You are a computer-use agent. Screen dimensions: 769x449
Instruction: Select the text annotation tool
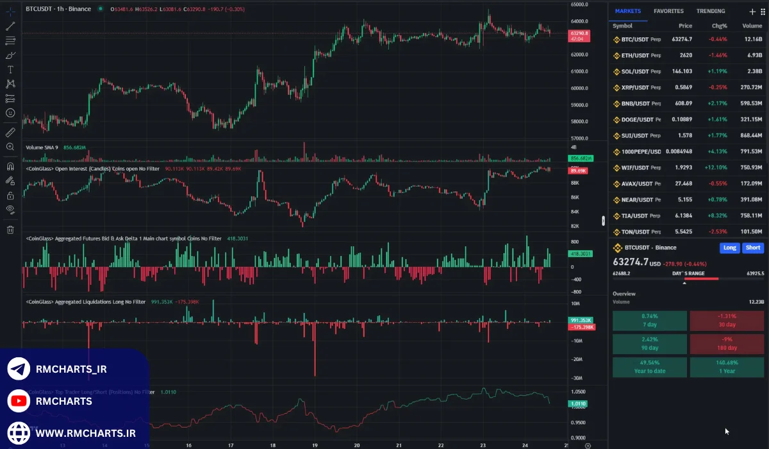pos(10,69)
